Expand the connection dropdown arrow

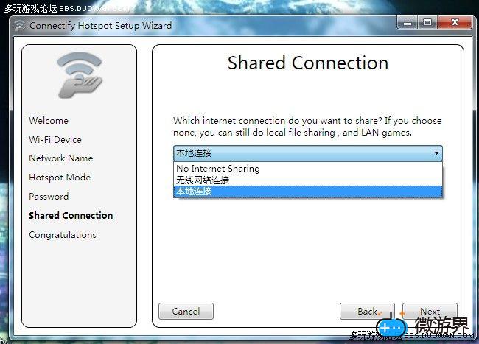436,153
